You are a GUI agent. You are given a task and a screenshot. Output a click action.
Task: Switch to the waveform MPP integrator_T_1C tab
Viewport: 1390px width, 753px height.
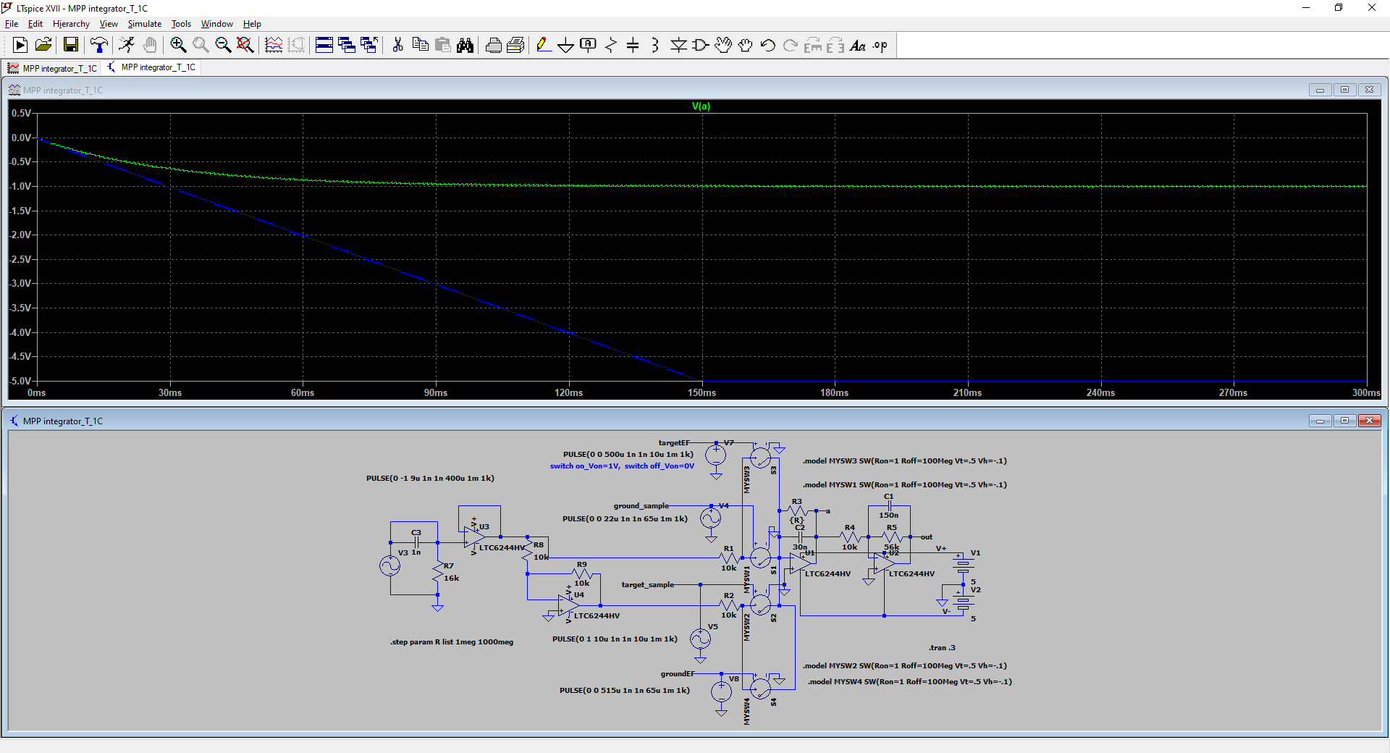point(52,68)
